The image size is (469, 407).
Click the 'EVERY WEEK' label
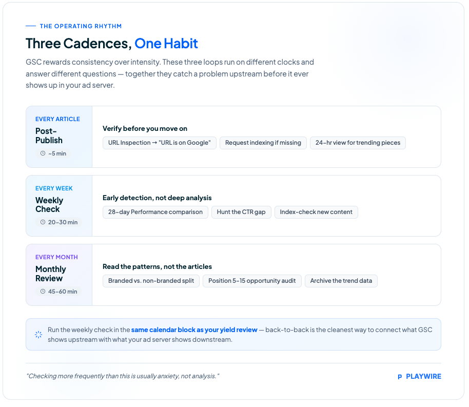click(54, 188)
